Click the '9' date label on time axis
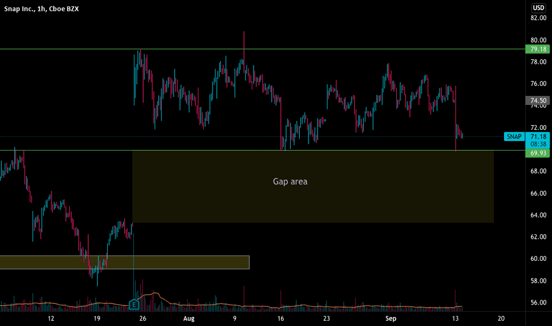 click(x=235, y=319)
